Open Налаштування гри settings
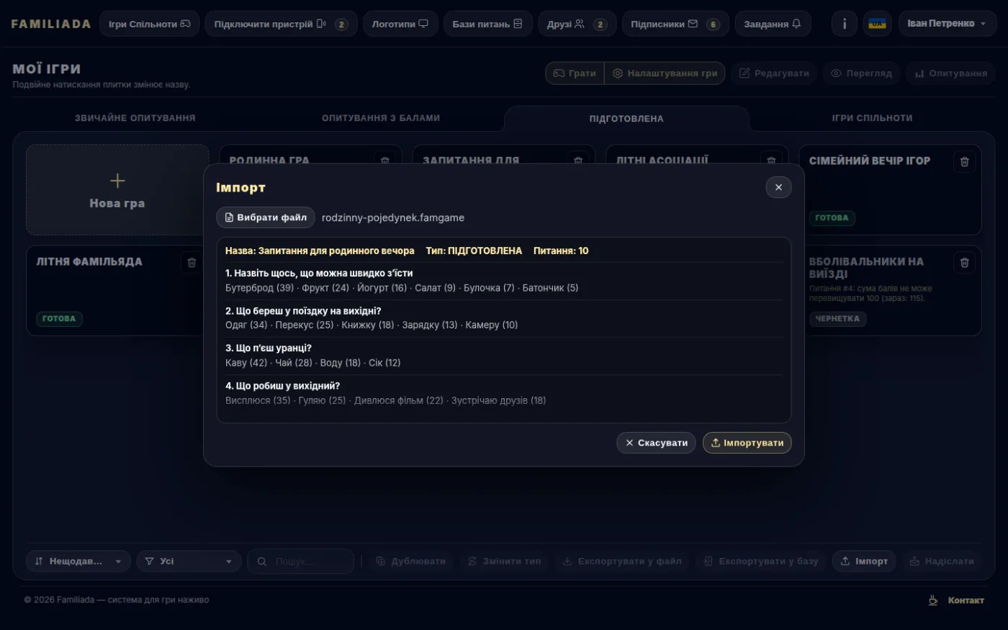This screenshot has height=630, width=1008. pos(665,73)
